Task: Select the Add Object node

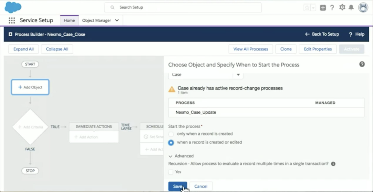Action: pos(30,87)
